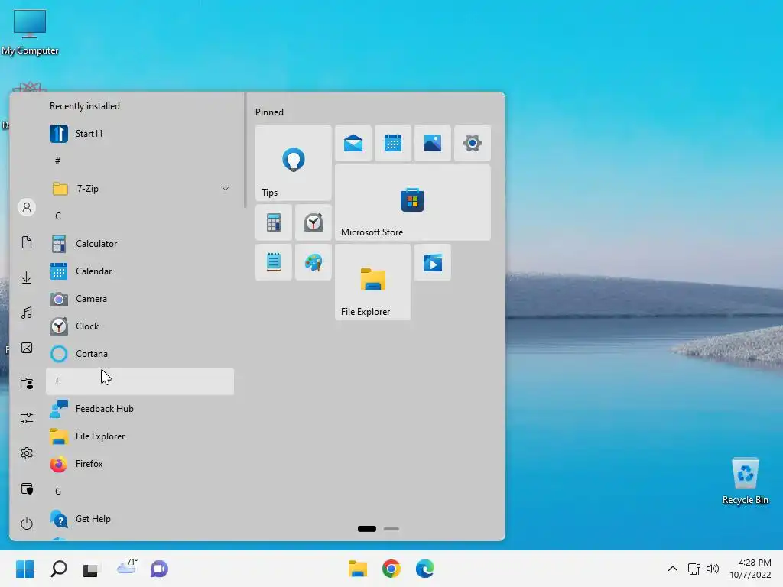Image resolution: width=783 pixels, height=587 pixels.
Task: Click the # group header
Action: (x=140, y=161)
